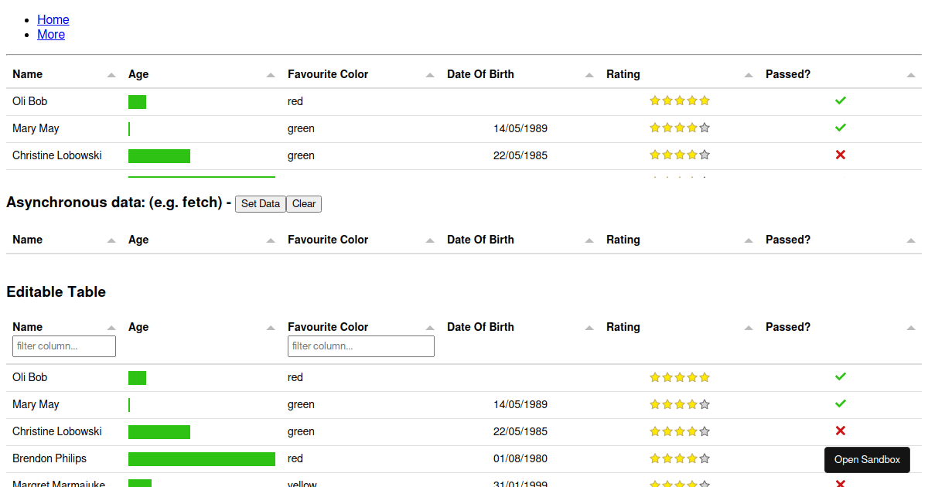This screenshot has height=487, width=928.
Task: Click the sort arrow on the Rating column
Action: 748,74
